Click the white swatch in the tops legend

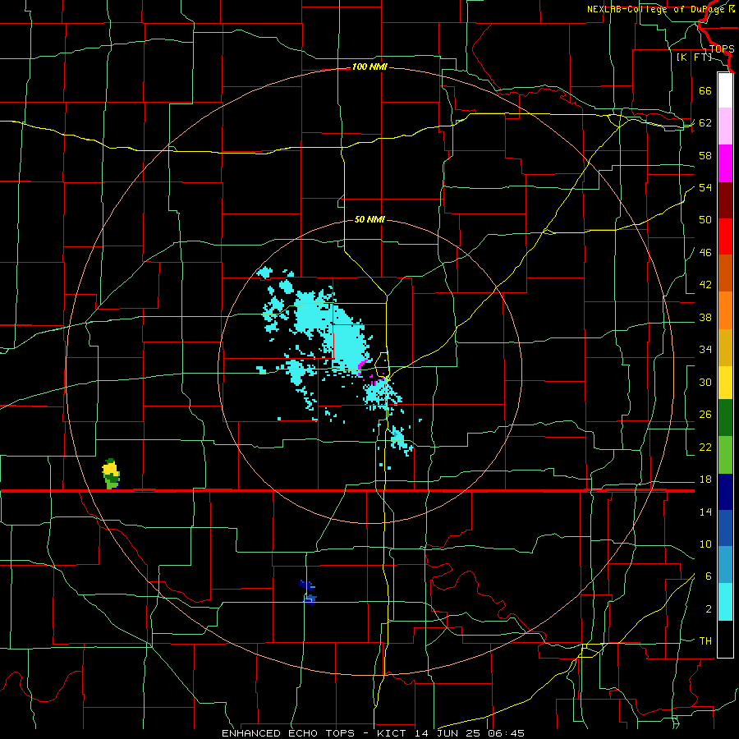point(725,90)
